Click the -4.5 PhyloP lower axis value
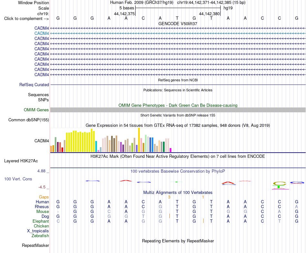 coord(42,187)
